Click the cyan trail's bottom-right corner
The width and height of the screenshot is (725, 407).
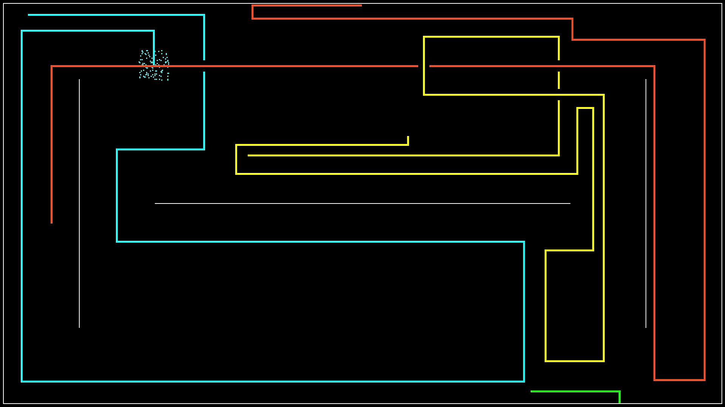tap(524, 381)
